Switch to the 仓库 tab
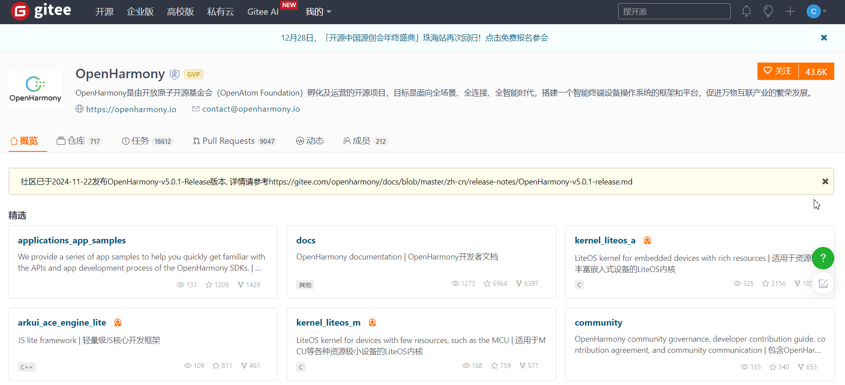 (79, 141)
